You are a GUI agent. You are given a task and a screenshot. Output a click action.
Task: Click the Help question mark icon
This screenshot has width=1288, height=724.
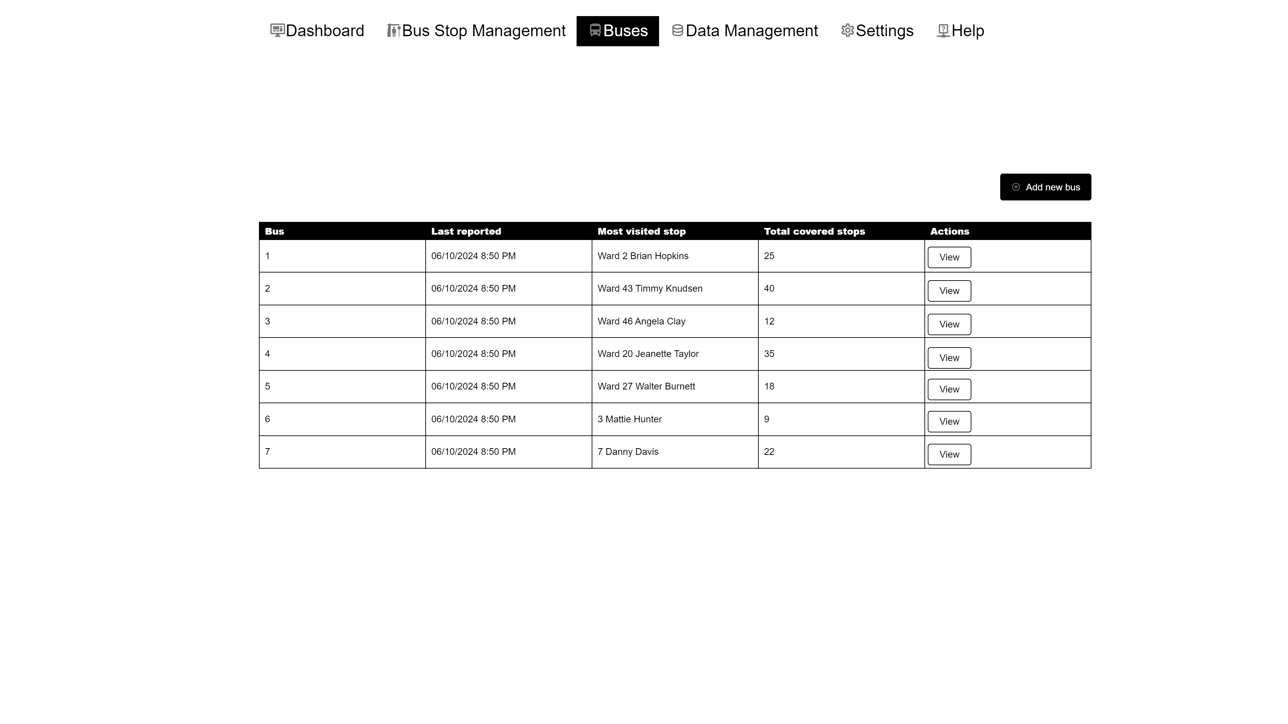943,31
